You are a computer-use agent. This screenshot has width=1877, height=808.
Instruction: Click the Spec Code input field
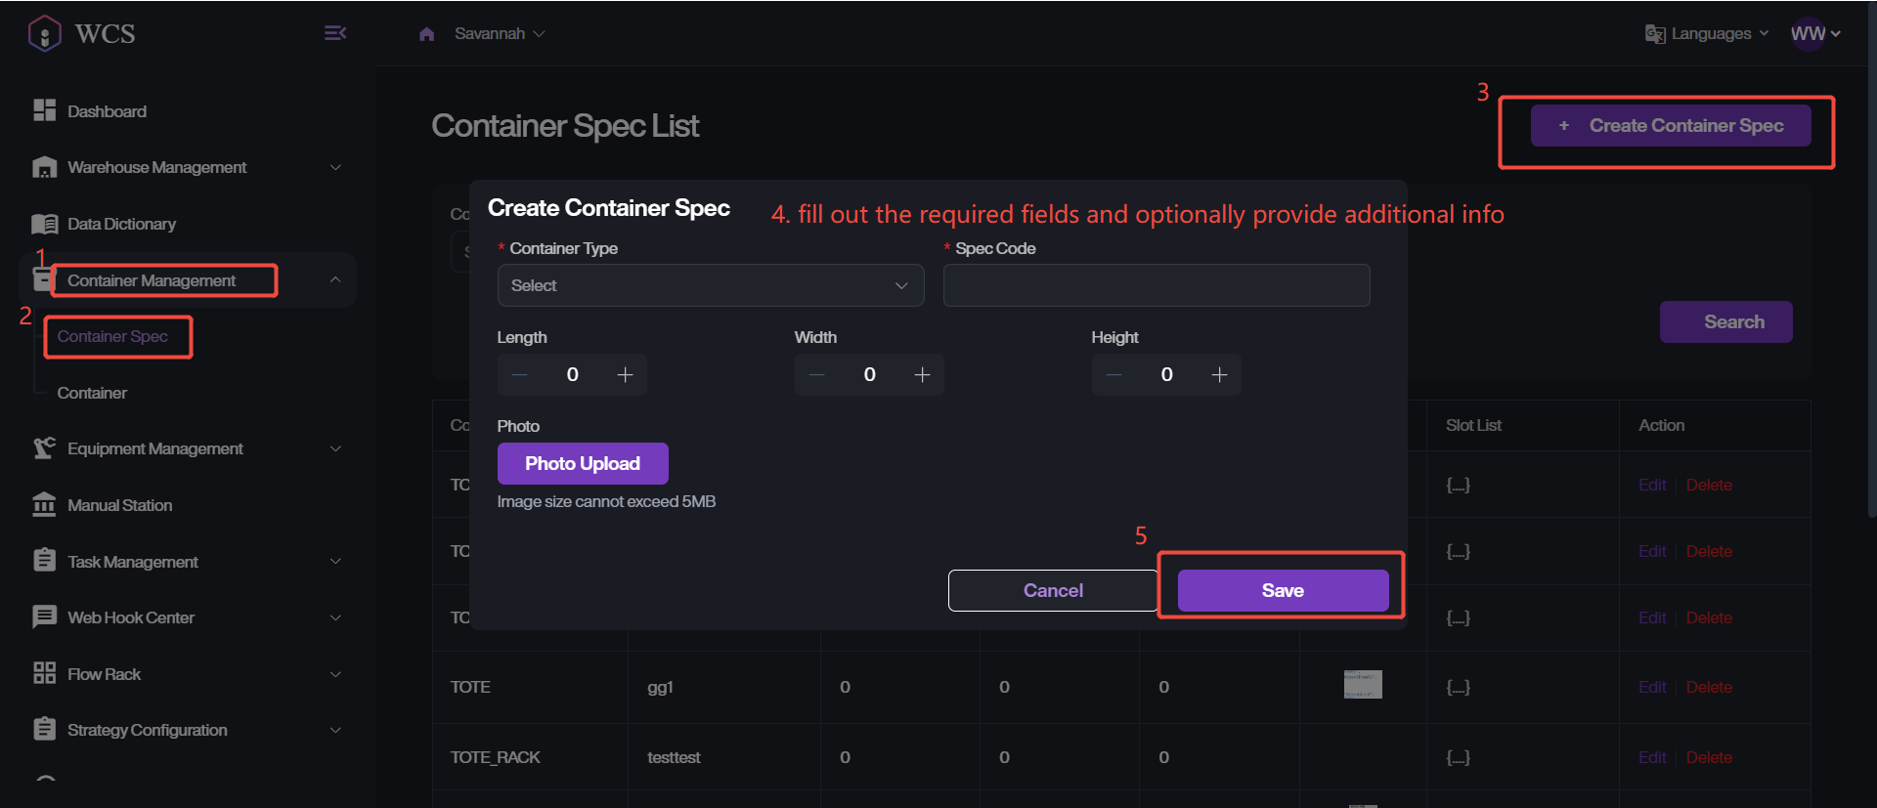tap(1156, 285)
